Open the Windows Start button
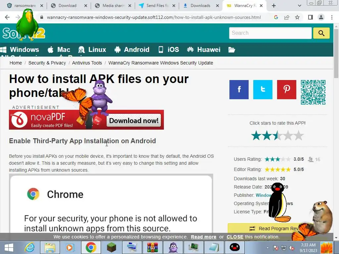This screenshot has height=254, width=339. click(9, 247)
